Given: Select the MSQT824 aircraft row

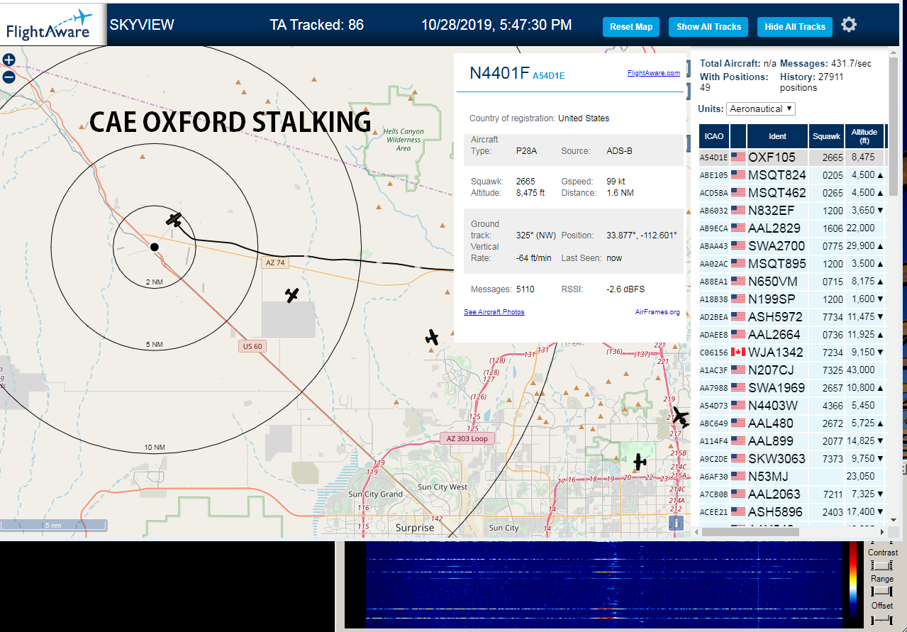Looking at the screenshot, I should 792,175.
